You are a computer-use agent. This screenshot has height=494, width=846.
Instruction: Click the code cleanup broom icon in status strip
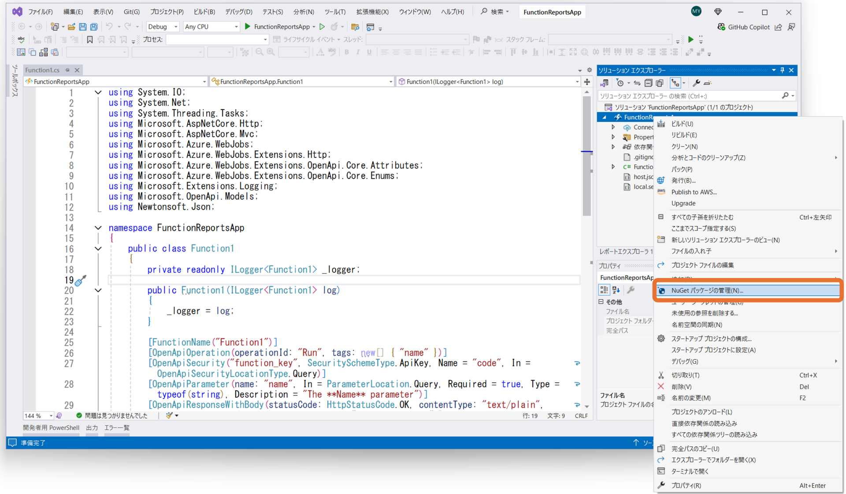[169, 415]
